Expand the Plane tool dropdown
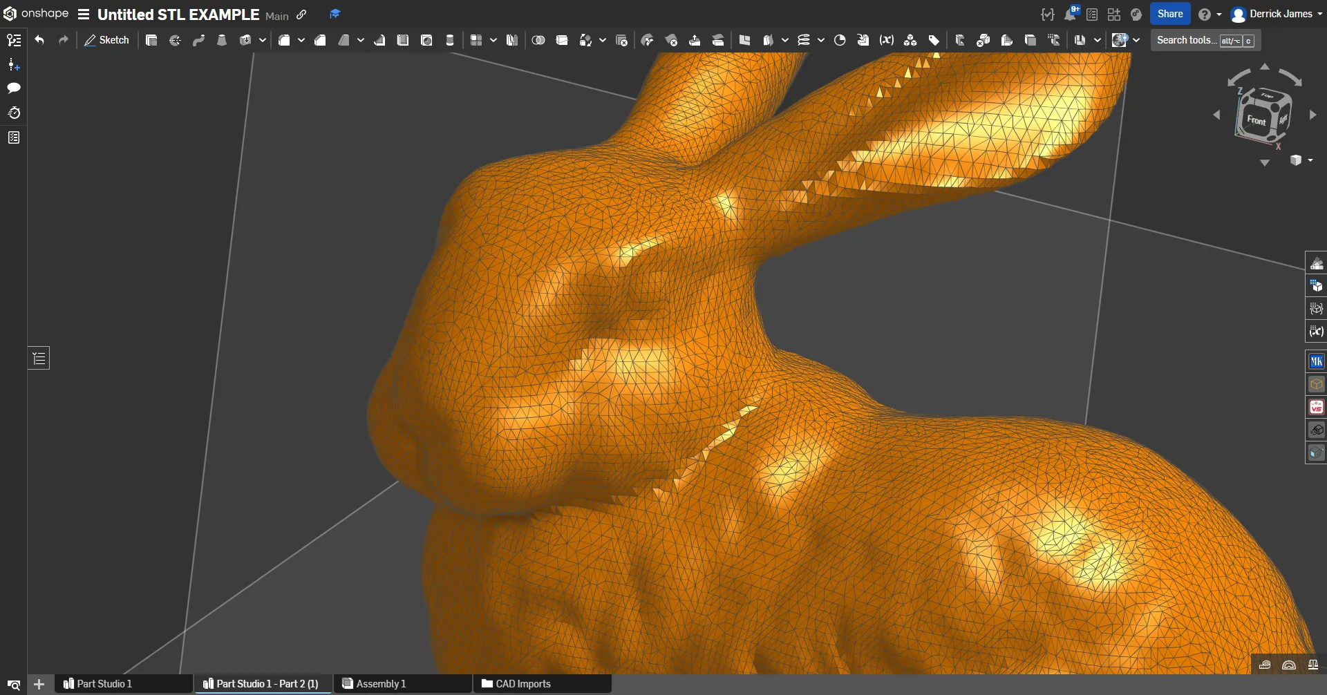 785,40
